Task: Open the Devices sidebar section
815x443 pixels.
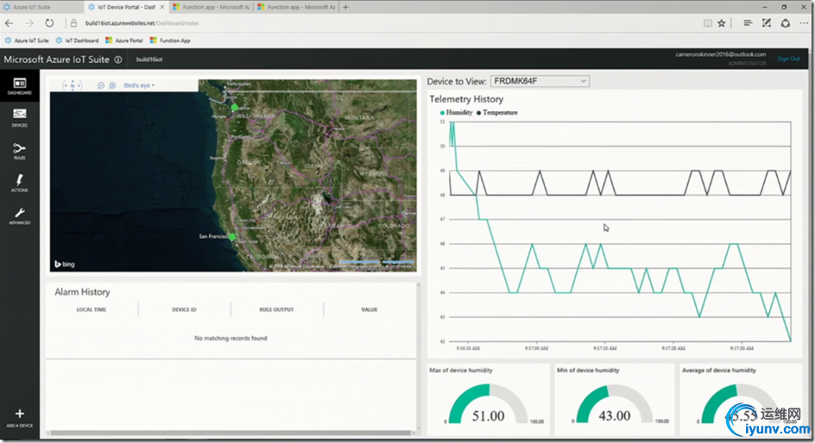Action: pos(19,118)
